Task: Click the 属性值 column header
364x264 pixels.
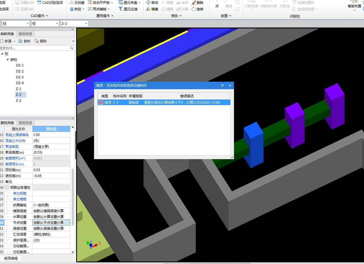Action: point(51,129)
